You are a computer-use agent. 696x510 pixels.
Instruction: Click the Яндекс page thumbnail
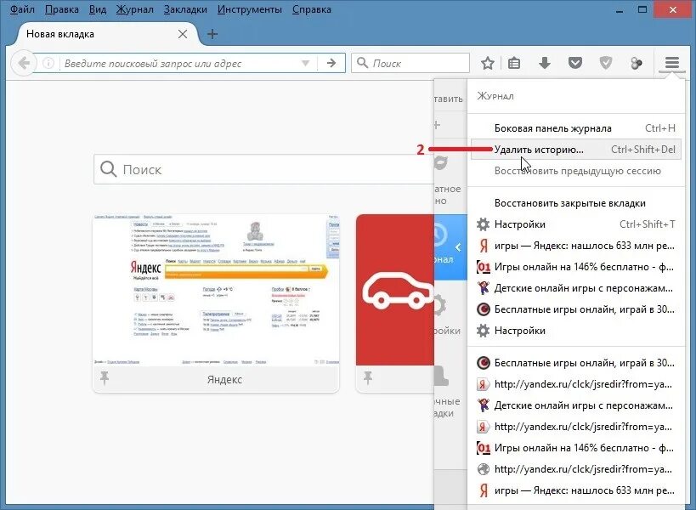[x=216, y=290]
